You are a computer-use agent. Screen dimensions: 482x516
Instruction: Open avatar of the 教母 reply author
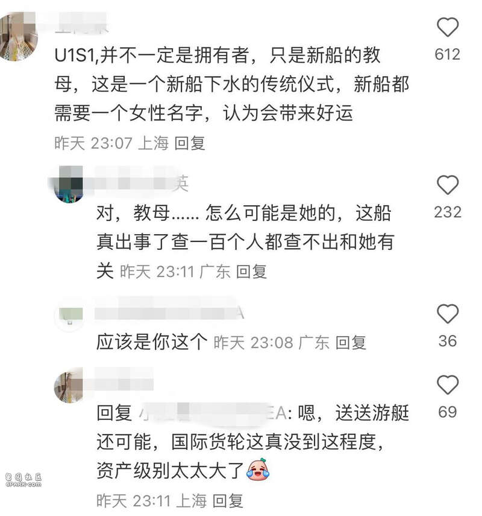[68, 184]
